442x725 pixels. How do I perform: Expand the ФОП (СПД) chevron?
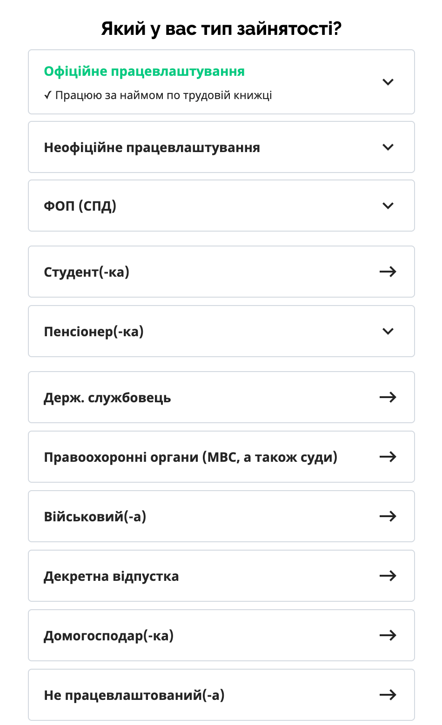click(388, 206)
